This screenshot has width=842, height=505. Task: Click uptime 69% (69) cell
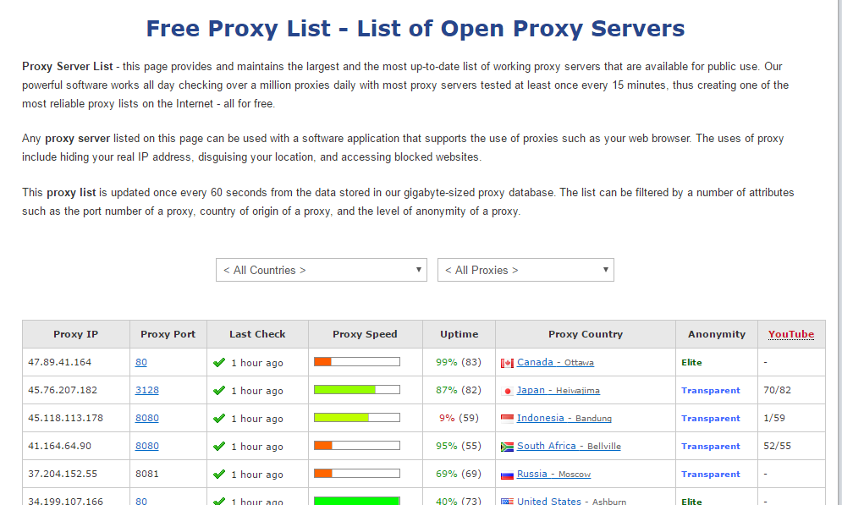point(459,474)
